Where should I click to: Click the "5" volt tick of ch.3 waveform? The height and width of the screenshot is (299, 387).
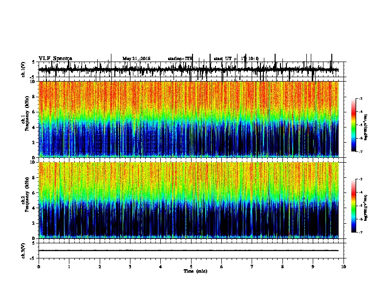[34, 243]
